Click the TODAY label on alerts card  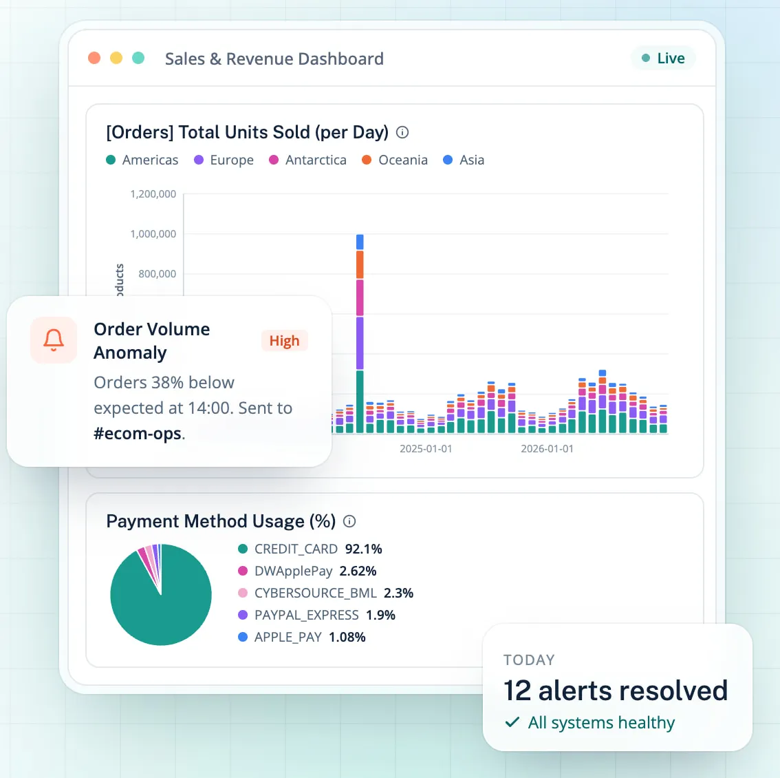click(x=529, y=660)
